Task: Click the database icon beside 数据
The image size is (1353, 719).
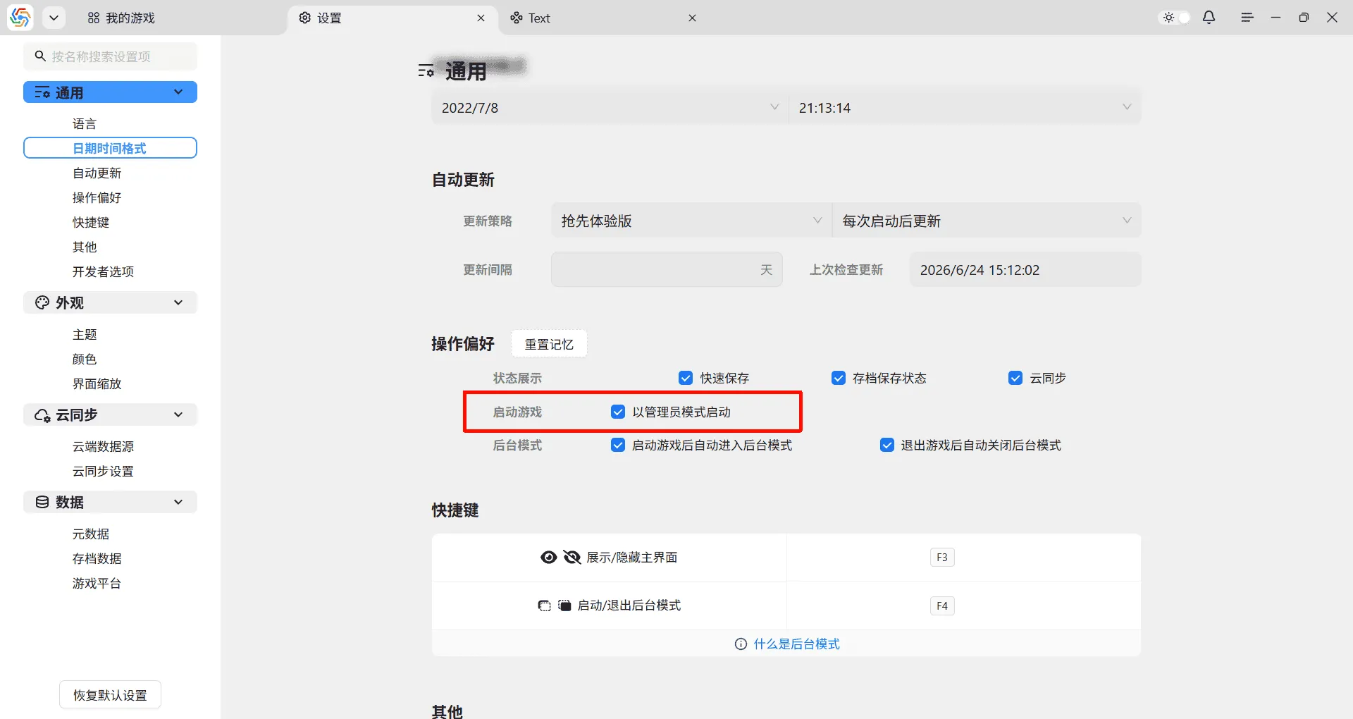Action: [42, 502]
